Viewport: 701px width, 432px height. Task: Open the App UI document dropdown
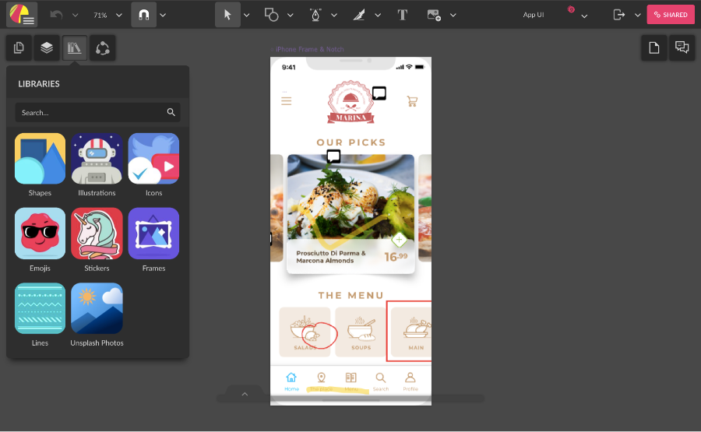[x=555, y=15]
